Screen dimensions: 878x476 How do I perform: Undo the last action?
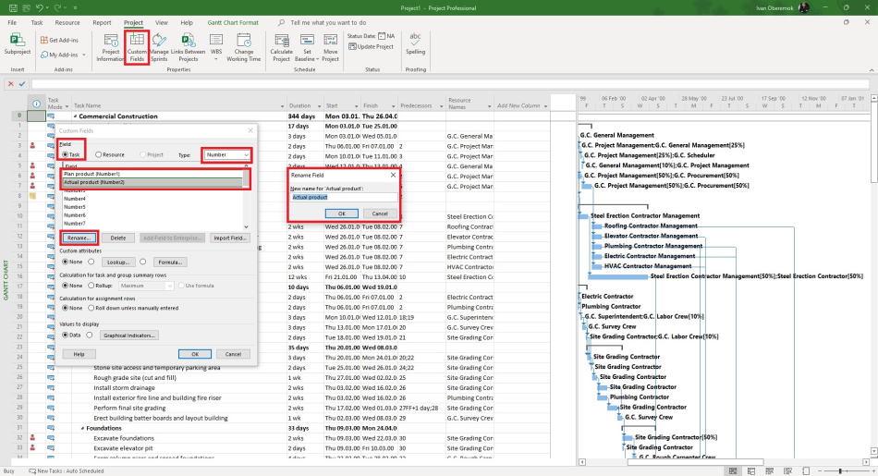point(40,7)
